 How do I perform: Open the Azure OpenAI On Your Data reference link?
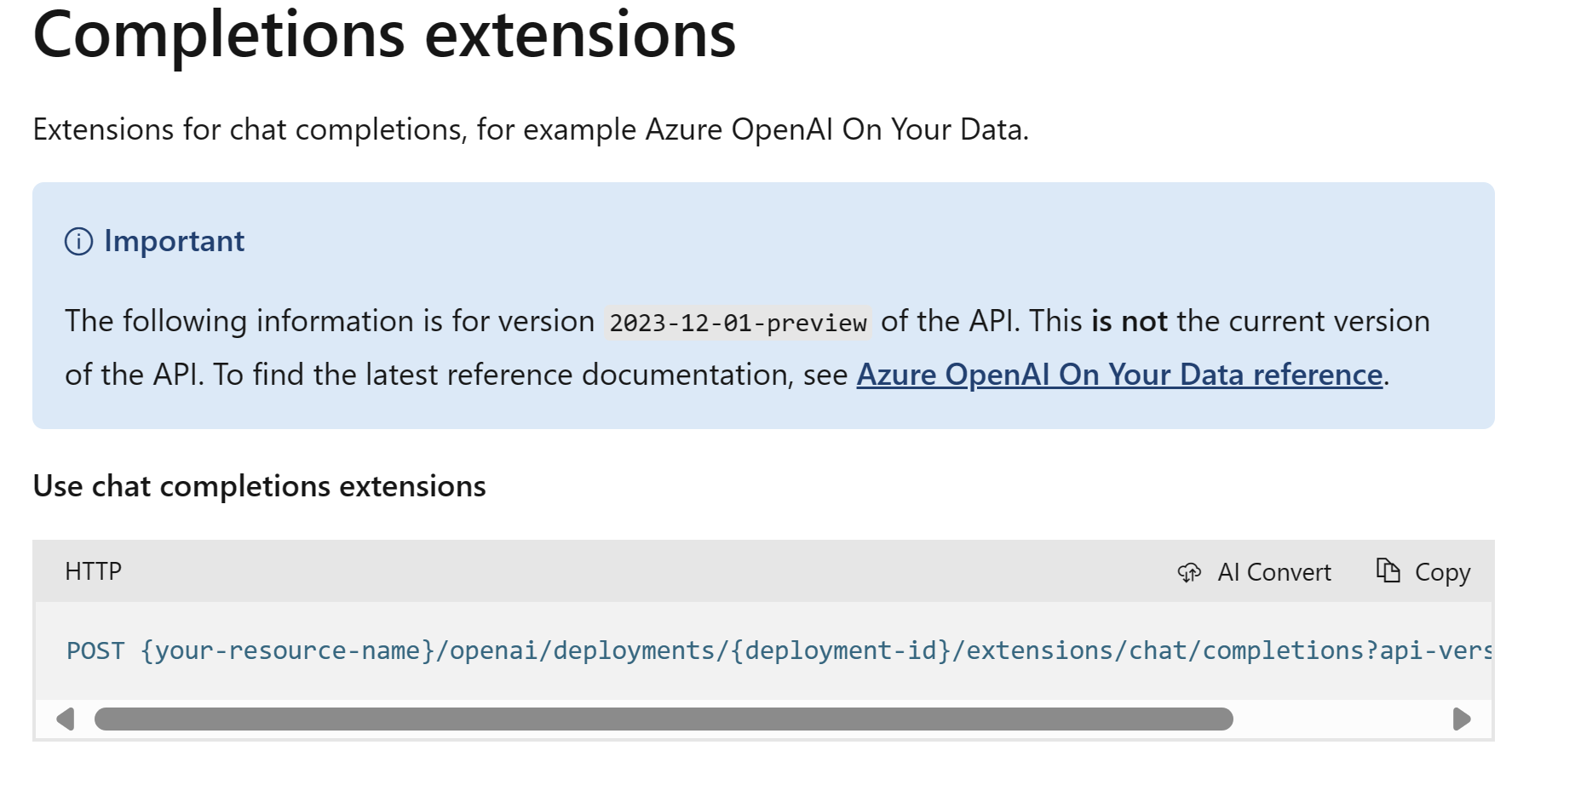coord(1118,375)
